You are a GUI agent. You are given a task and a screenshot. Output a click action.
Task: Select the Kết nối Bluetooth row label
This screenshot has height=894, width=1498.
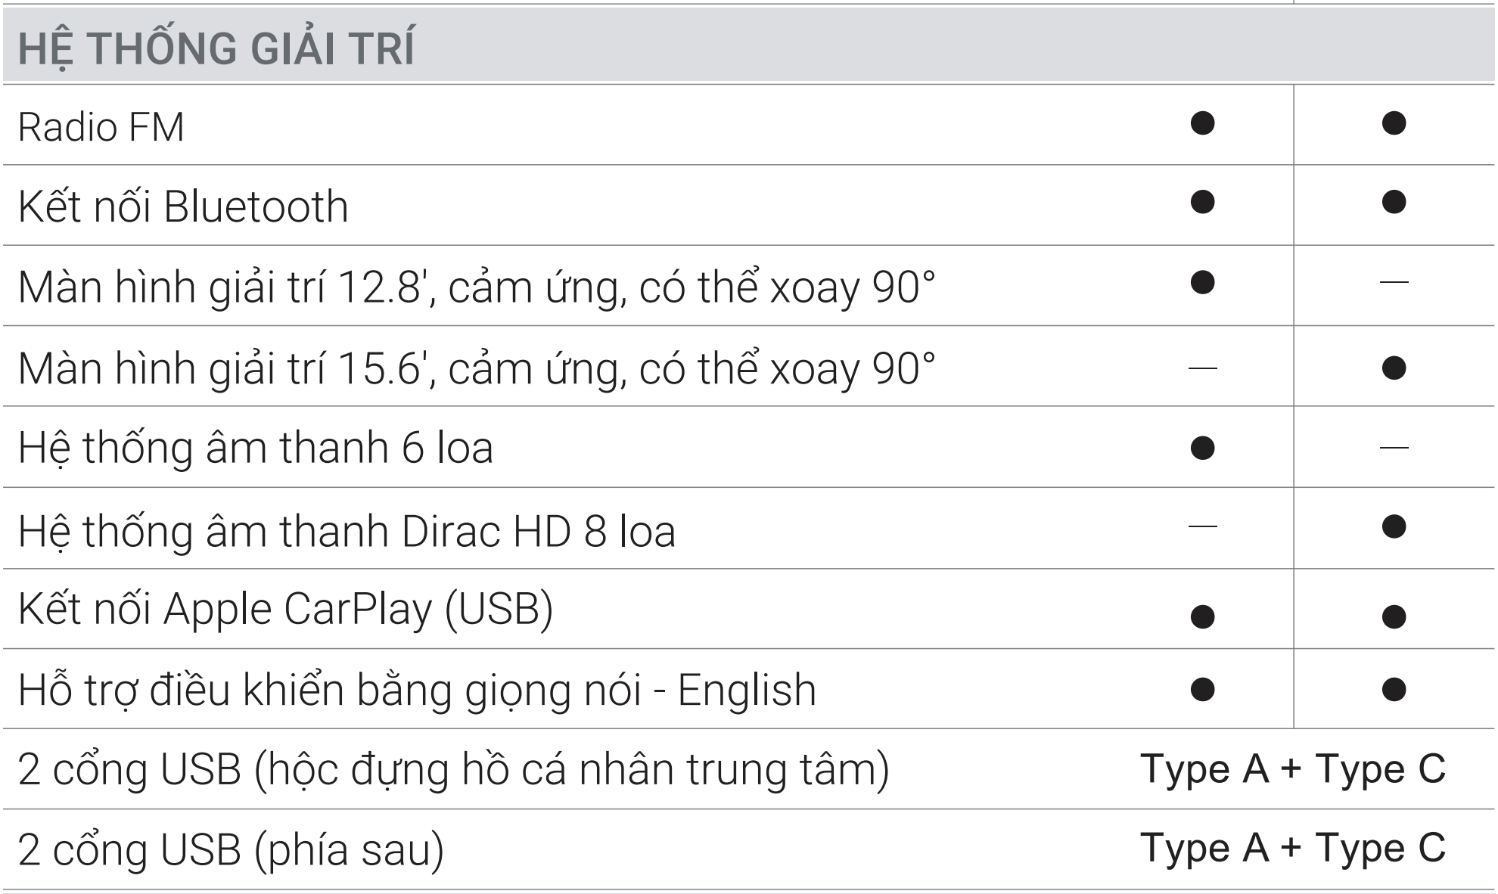183,206
